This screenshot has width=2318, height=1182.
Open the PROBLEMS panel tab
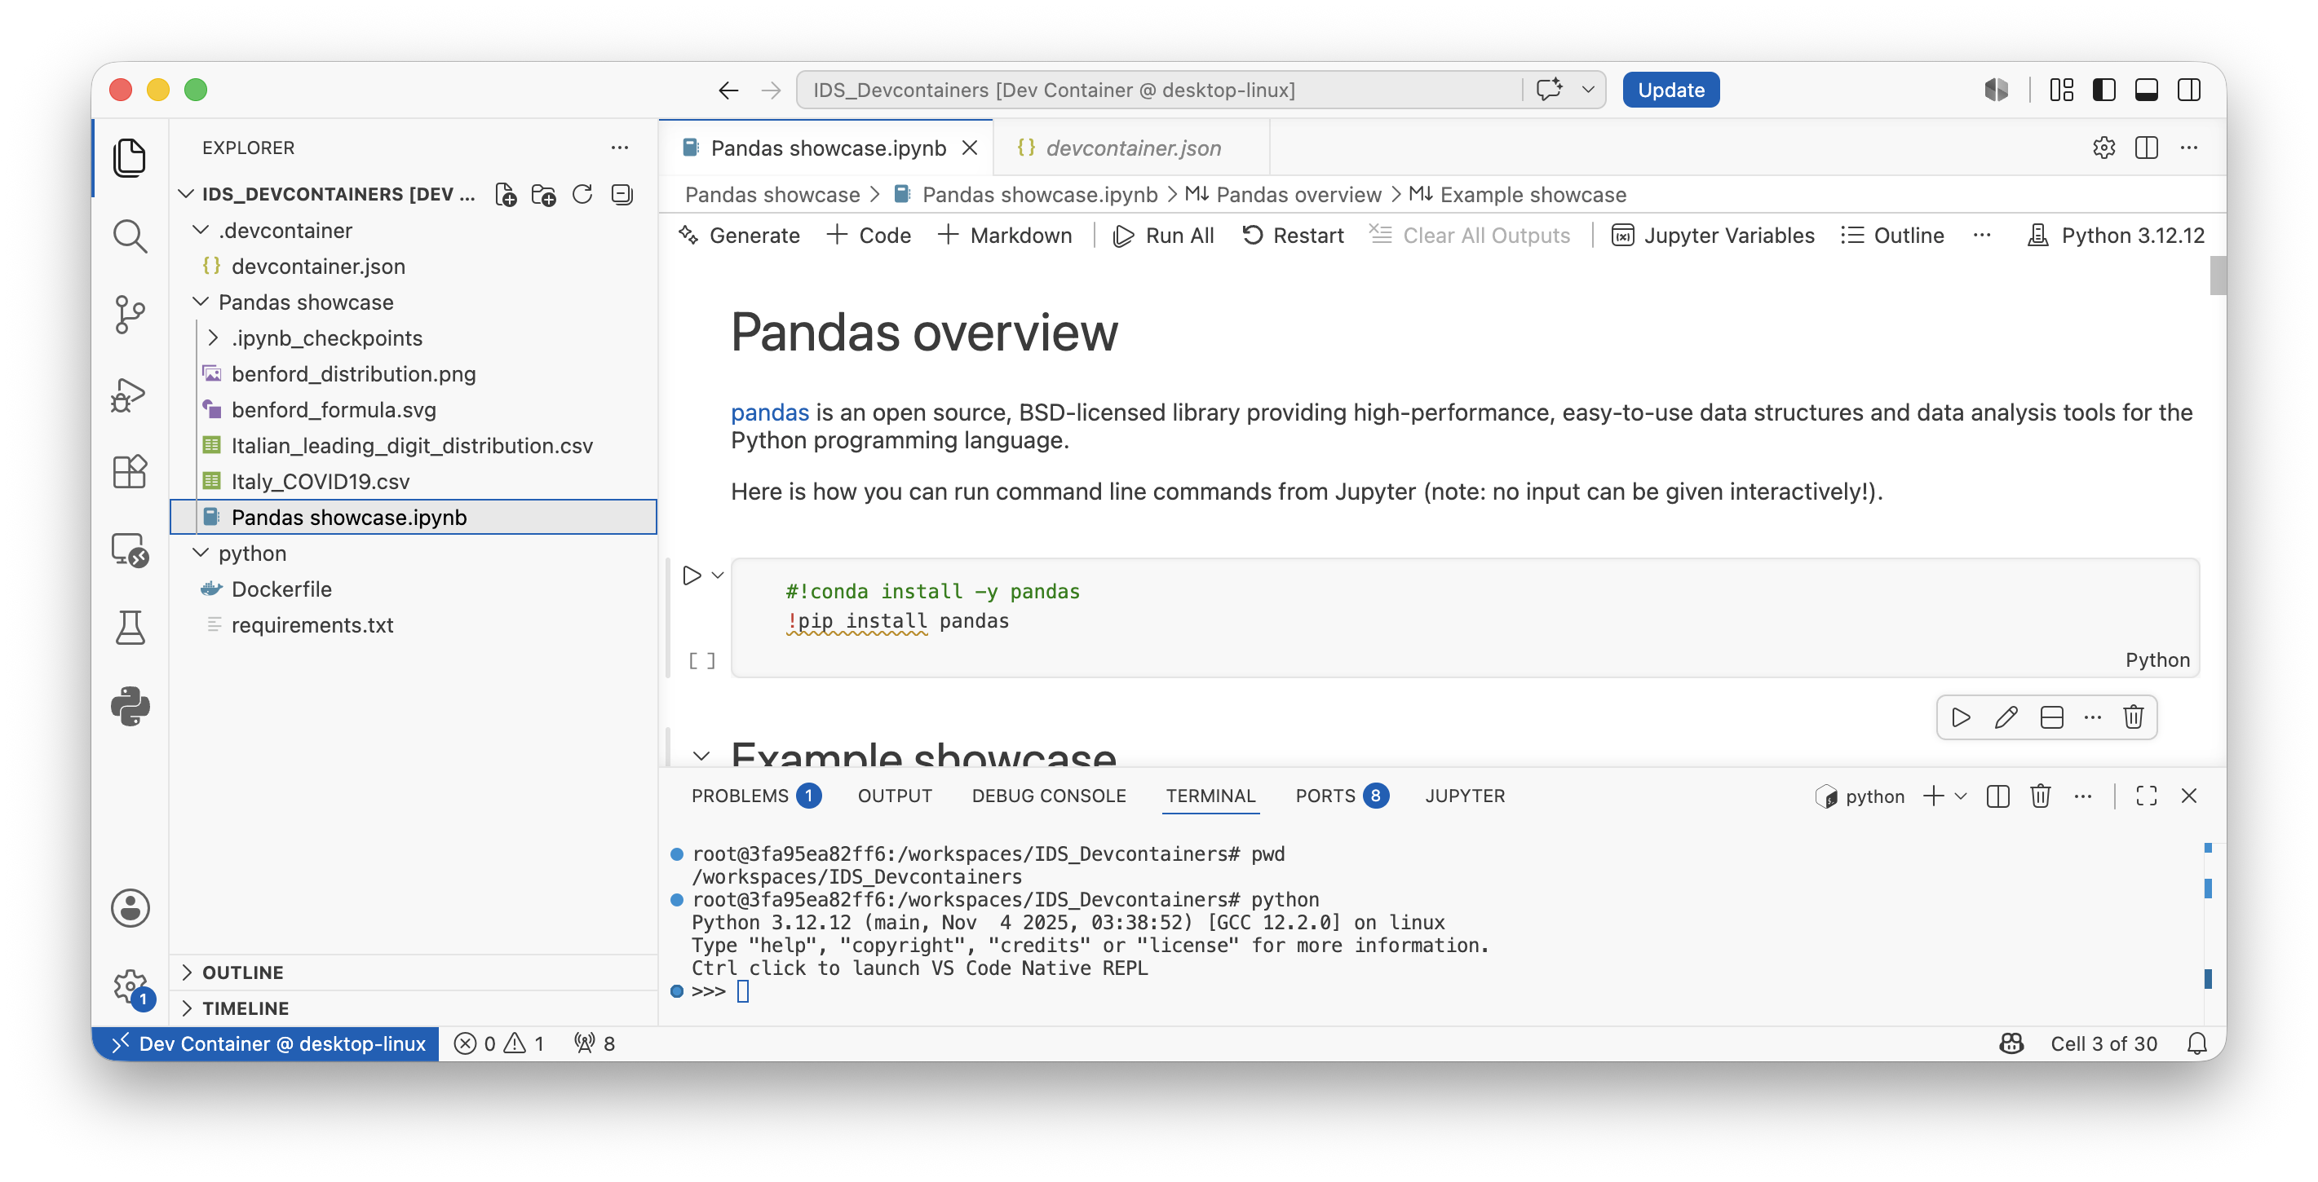pyautogui.click(x=755, y=796)
